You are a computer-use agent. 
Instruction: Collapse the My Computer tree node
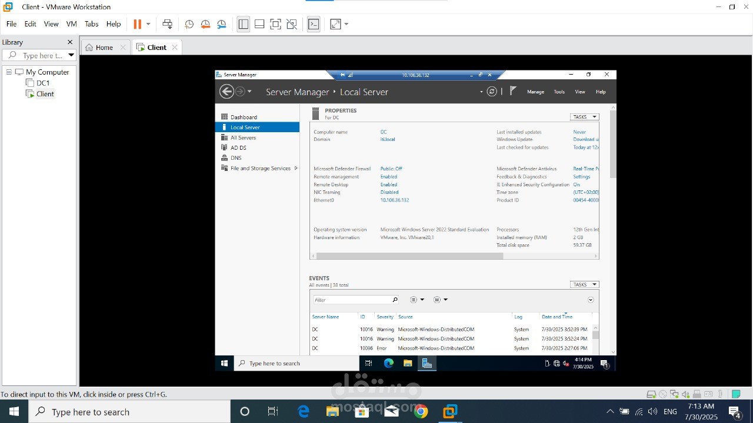coord(9,72)
